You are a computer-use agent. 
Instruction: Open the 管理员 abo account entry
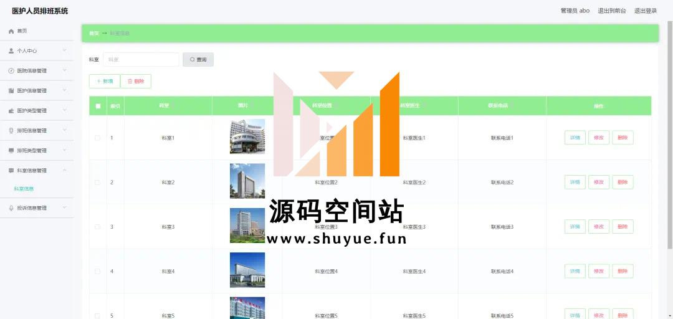[575, 11]
